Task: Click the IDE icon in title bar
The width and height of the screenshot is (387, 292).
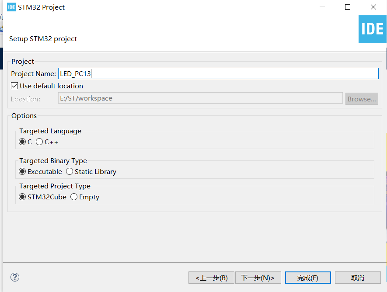Action: click(11, 7)
